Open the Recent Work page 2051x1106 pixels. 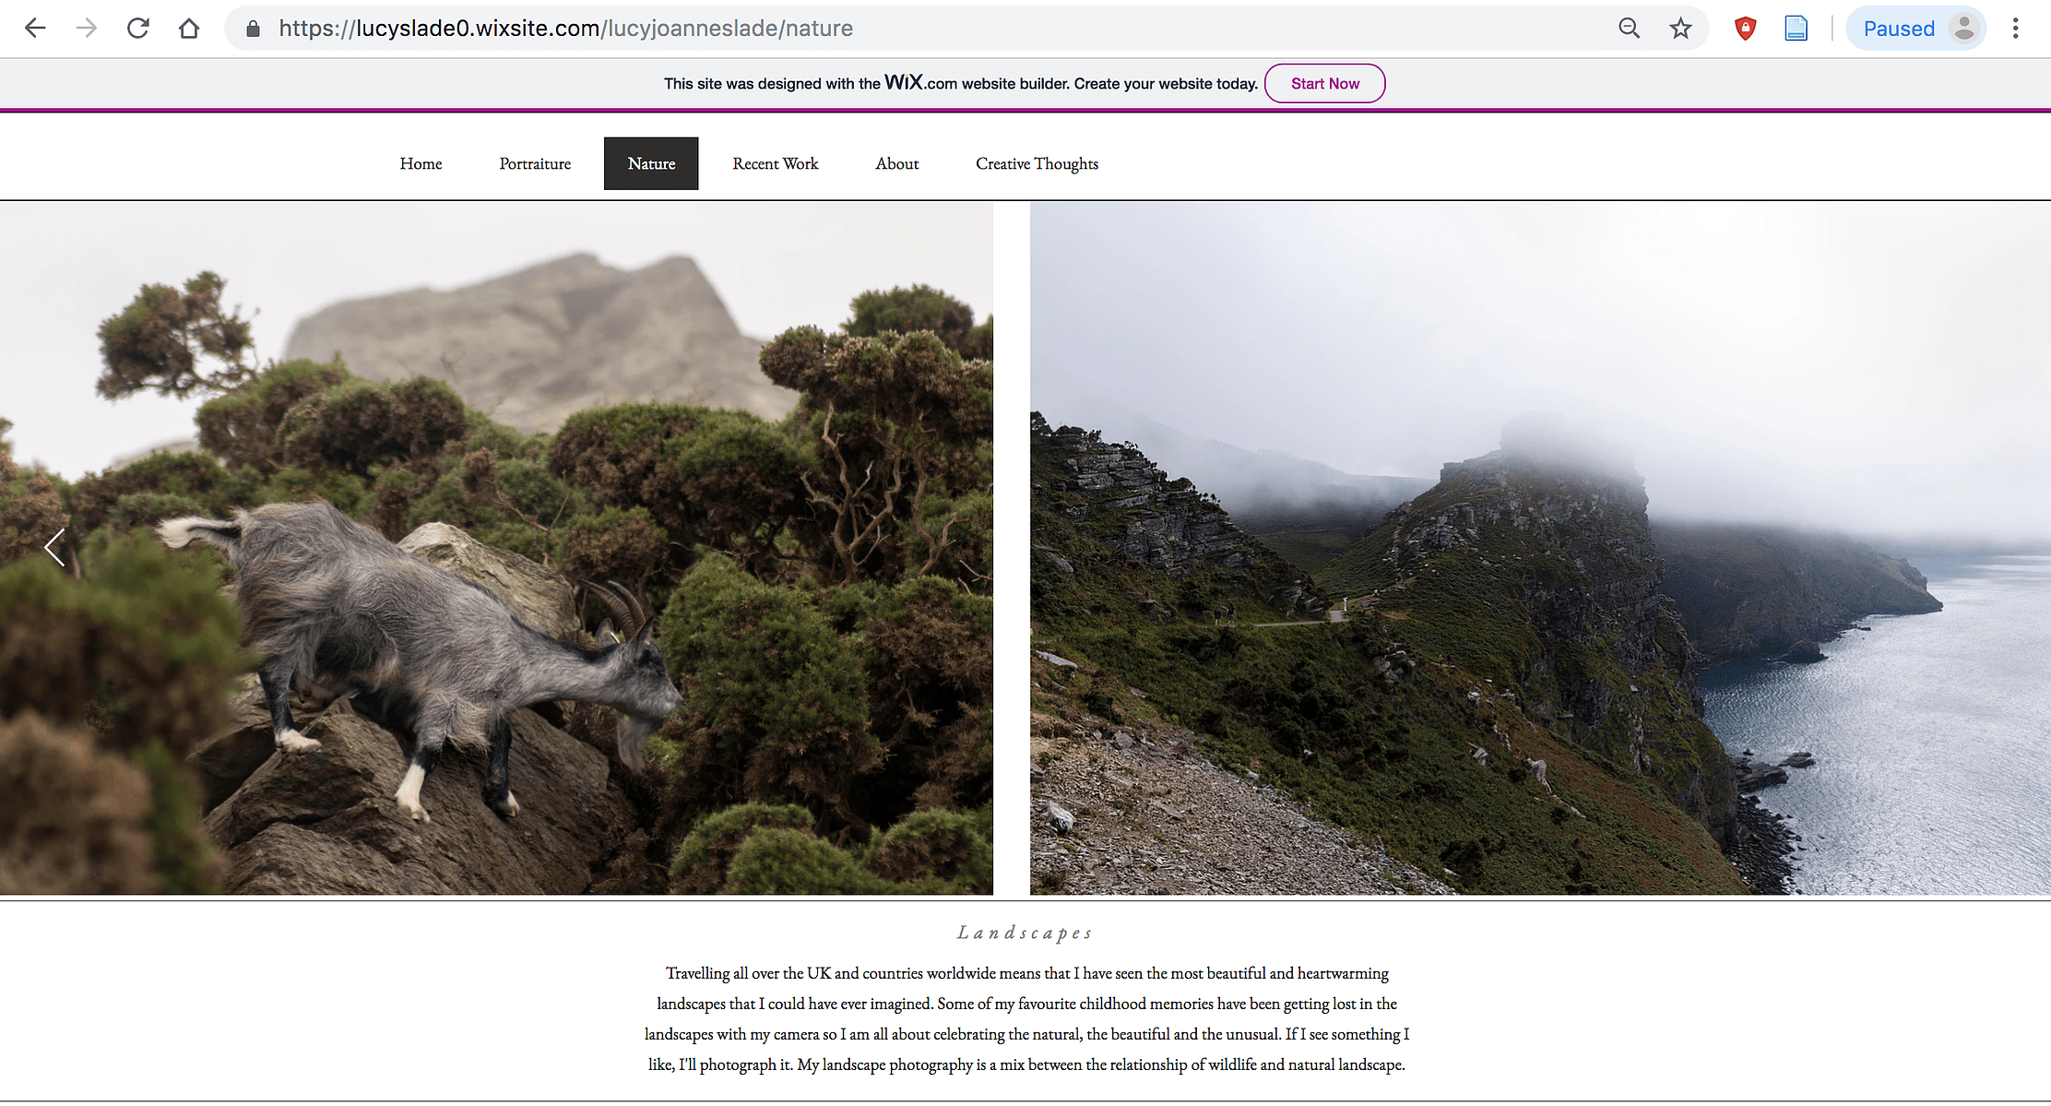776,163
